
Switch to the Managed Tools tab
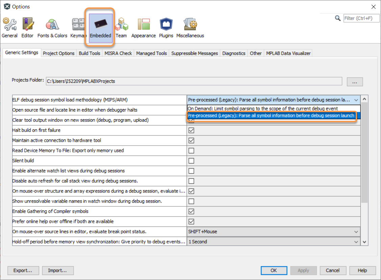coord(151,53)
